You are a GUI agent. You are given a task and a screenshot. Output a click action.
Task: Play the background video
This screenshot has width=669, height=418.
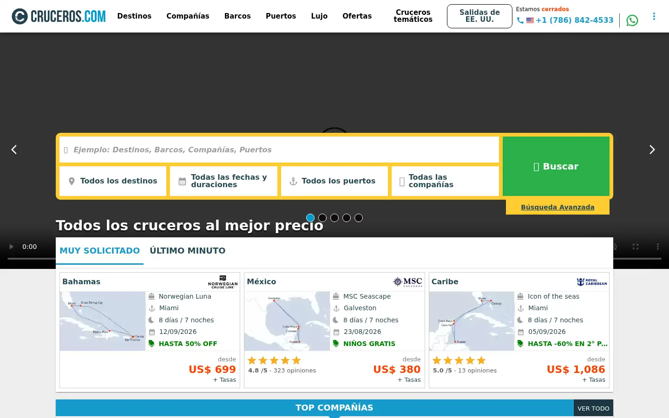(11, 247)
